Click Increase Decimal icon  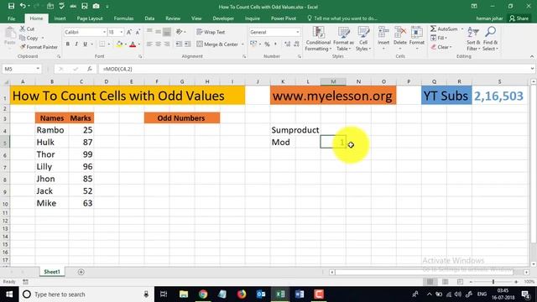[x=287, y=44]
